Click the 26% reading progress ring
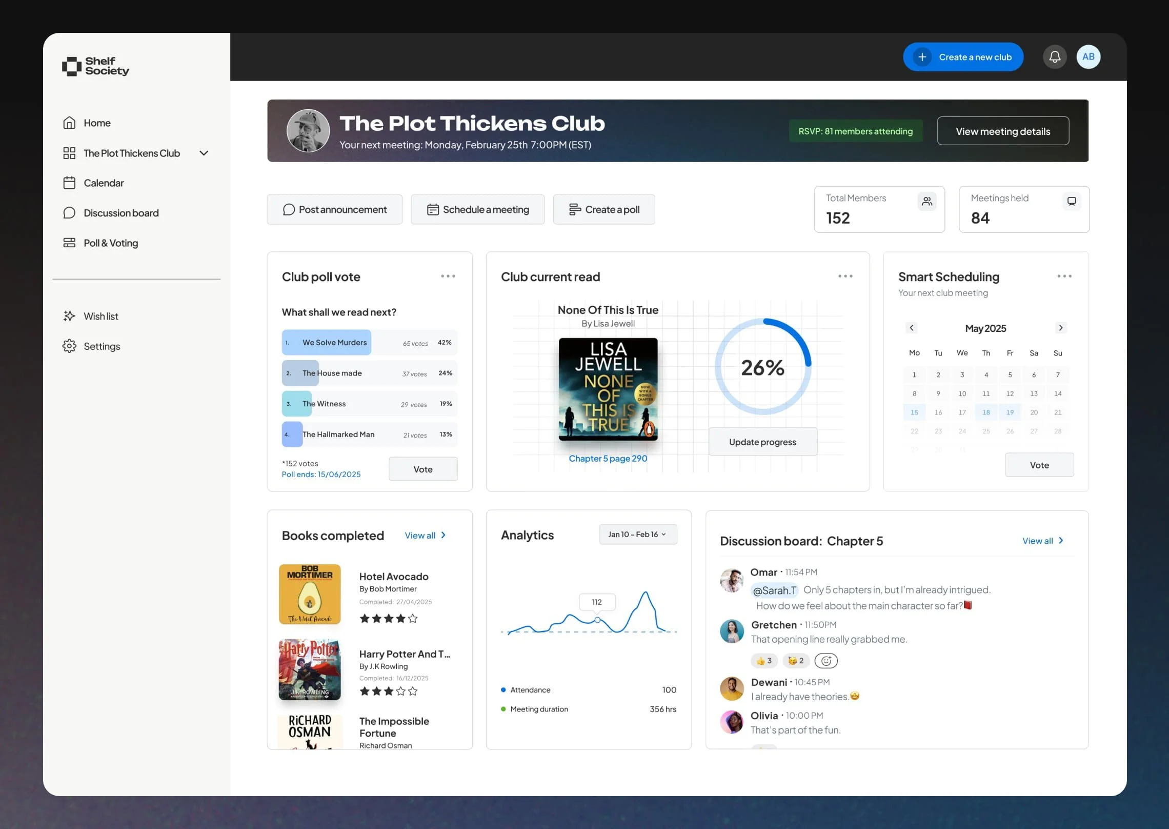The width and height of the screenshot is (1169, 829). coord(762,367)
